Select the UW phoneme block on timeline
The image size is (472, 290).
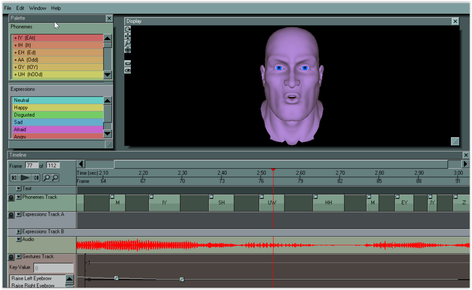tap(272, 203)
